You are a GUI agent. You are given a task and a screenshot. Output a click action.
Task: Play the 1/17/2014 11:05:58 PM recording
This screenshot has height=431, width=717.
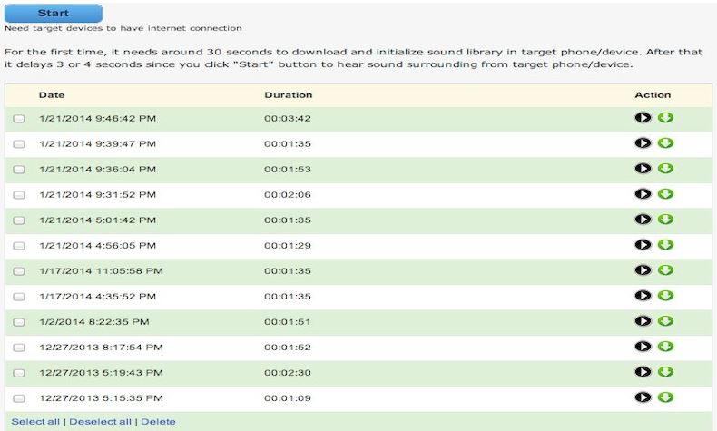point(643,270)
